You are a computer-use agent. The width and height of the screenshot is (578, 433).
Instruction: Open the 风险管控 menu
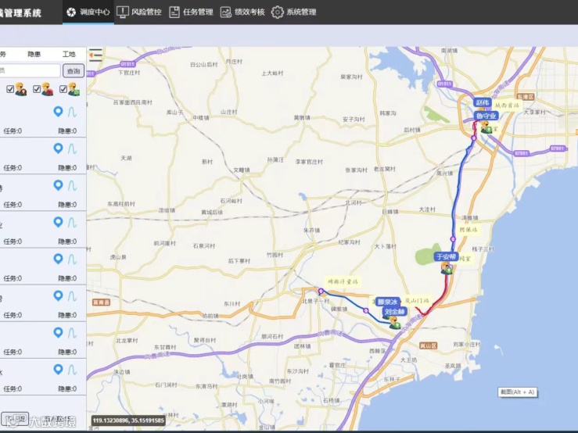click(x=139, y=13)
